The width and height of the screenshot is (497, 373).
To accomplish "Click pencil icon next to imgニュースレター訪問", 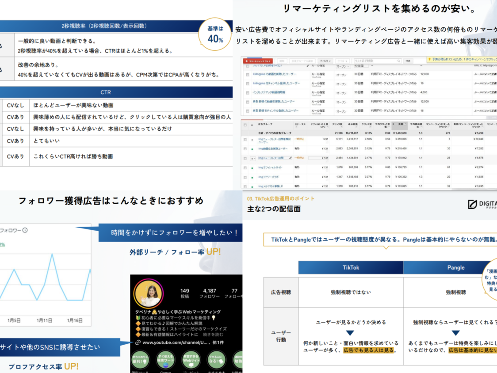I will pyautogui.click(x=291, y=158).
